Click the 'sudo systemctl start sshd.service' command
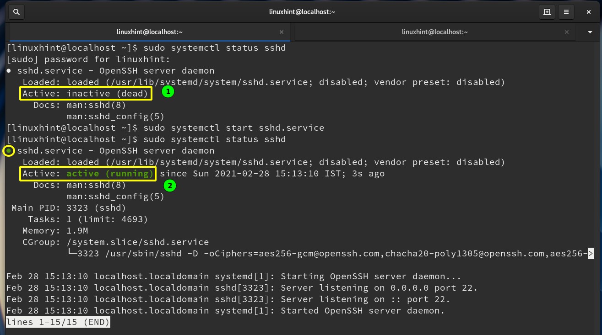The height and width of the screenshot is (335, 602). coord(233,128)
